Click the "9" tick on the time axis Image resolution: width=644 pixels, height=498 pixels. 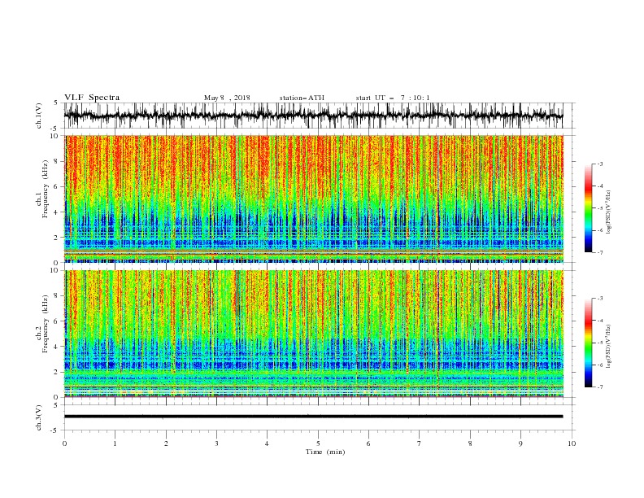click(x=520, y=443)
